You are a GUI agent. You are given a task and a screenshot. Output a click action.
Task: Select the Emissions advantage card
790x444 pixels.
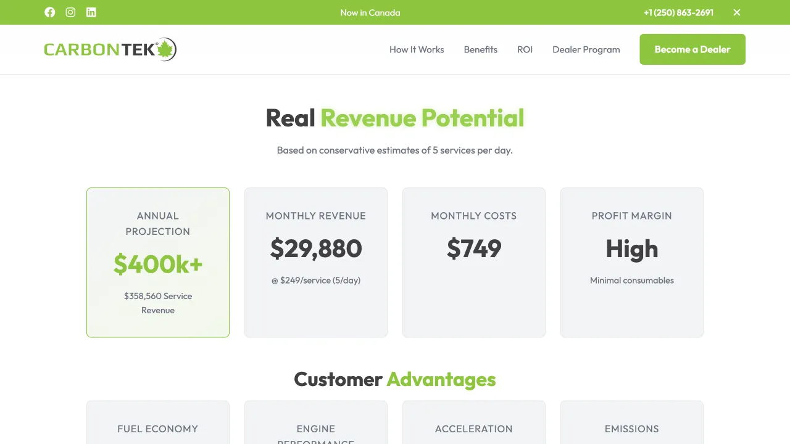tap(631, 425)
